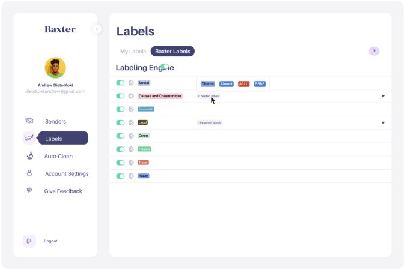Click the Give Feedback chat icon
The height and width of the screenshot is (270, 405).
(29, 190)
